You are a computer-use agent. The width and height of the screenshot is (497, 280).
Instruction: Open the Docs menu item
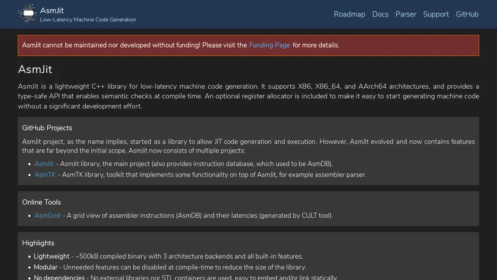(x=380, y=14)
